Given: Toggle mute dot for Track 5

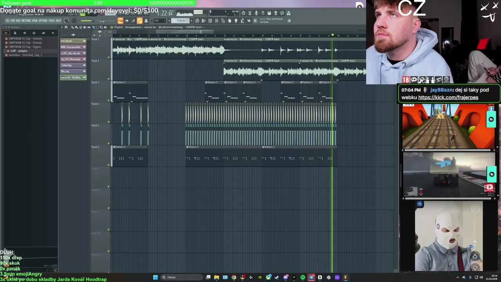Looking at the screenshot, I should 108,144.
